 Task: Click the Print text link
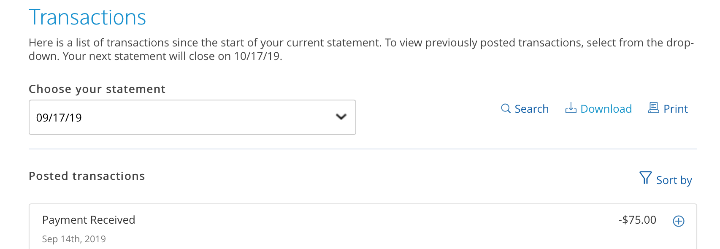(x=676, y=109)
